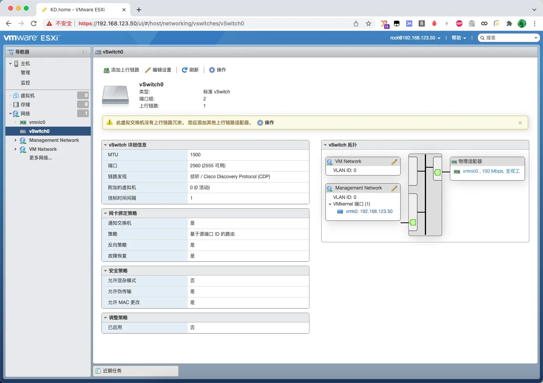Open Recent tasks (近期任务) panel
The height and width of the screenshot is (383, 543).
coord(136,371)
